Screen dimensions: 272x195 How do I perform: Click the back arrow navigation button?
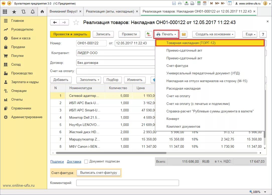pos(55,22)
